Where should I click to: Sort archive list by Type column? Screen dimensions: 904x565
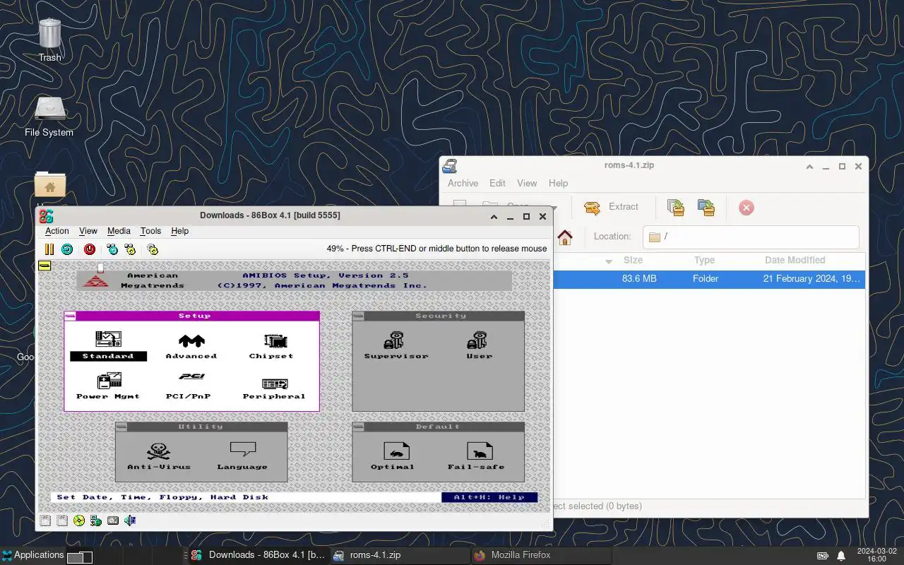pos(704,260)
